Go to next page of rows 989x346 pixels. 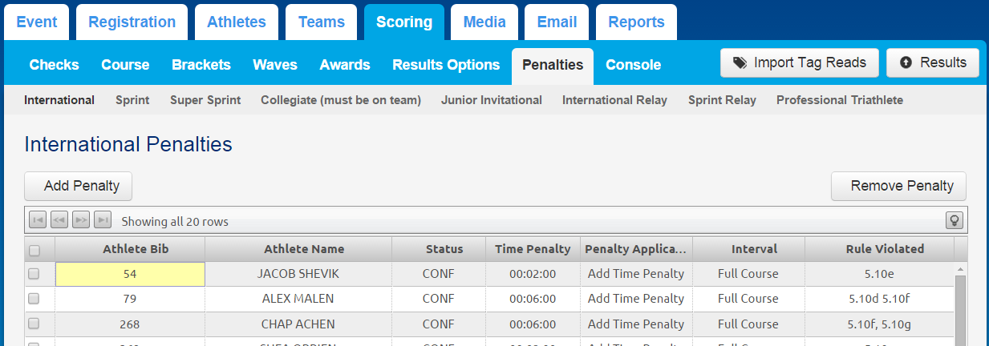point(80,219)
